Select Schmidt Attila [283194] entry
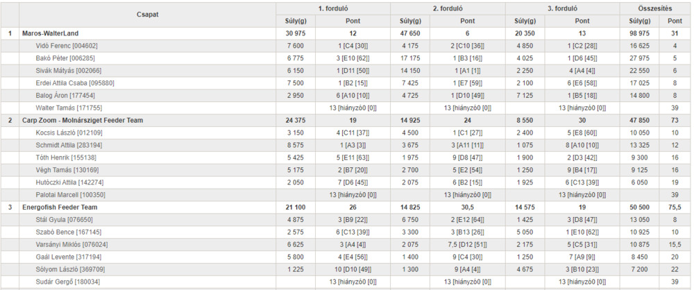The image size is (694, 290). tap(68, 145)
